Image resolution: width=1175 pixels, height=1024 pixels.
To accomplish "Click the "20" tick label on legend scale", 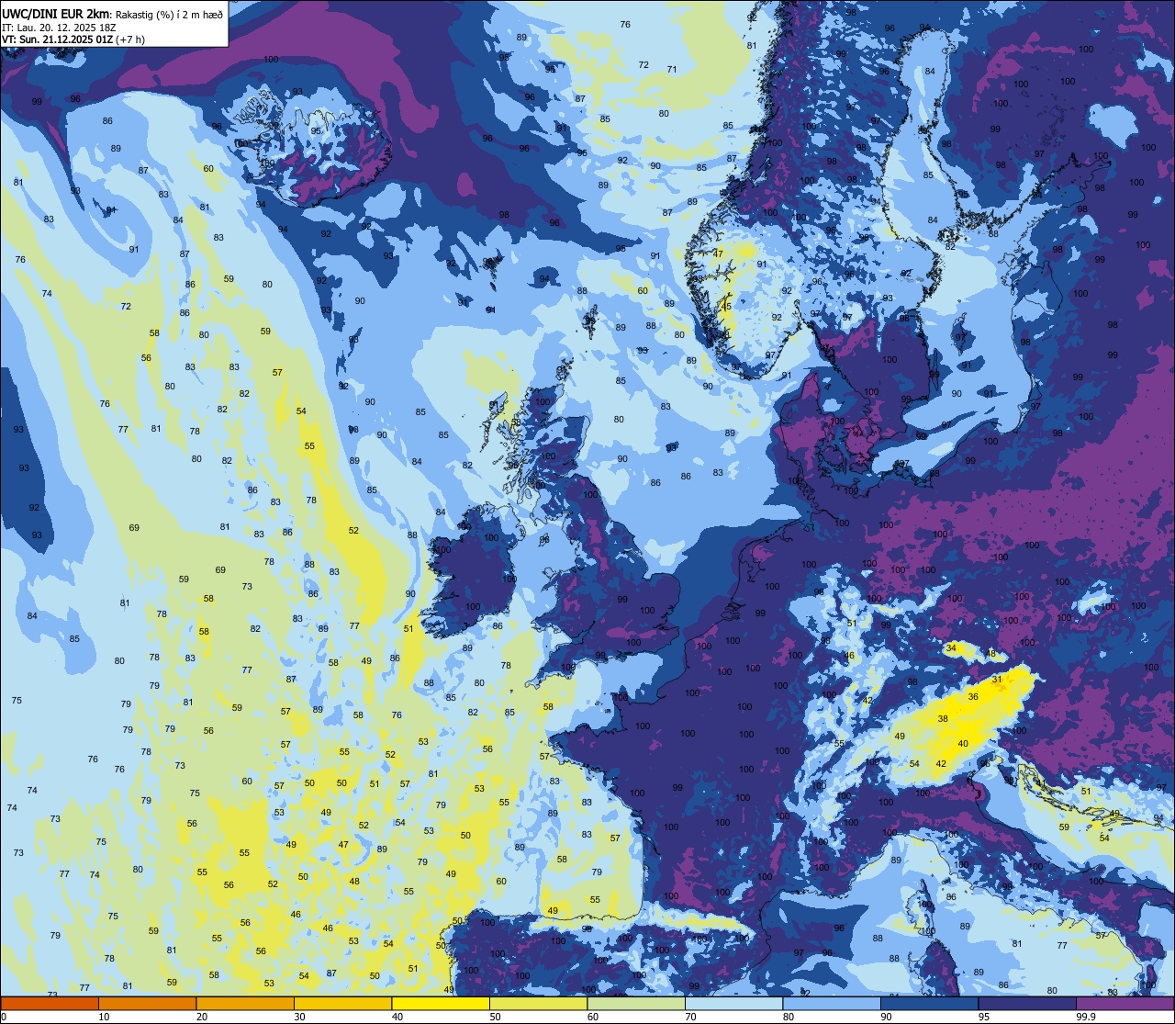I will pos(202,1017).
